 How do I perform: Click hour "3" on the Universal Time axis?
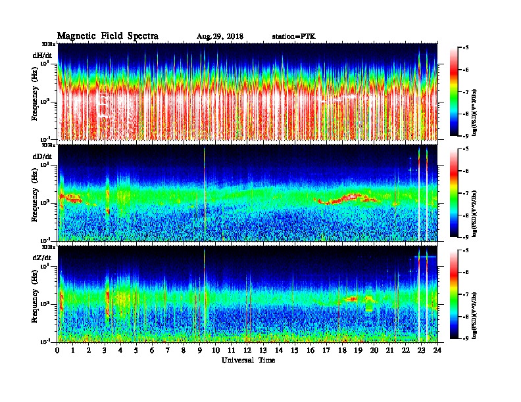pyautogui.click(x=105, y=350)
